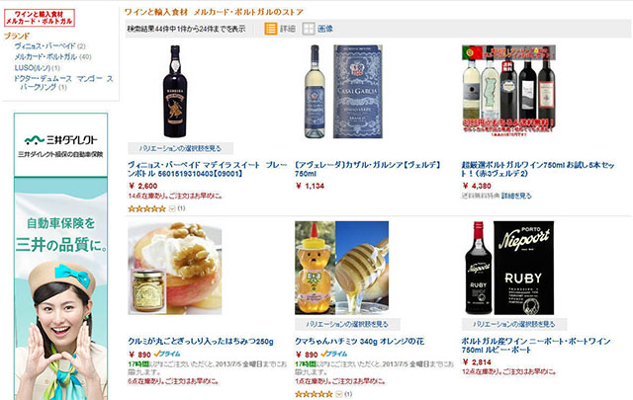Image resolution: width=633 pixels, height=400 pixels.
Task: Click five-star rating of bear honey
Action: pos(314,394)
